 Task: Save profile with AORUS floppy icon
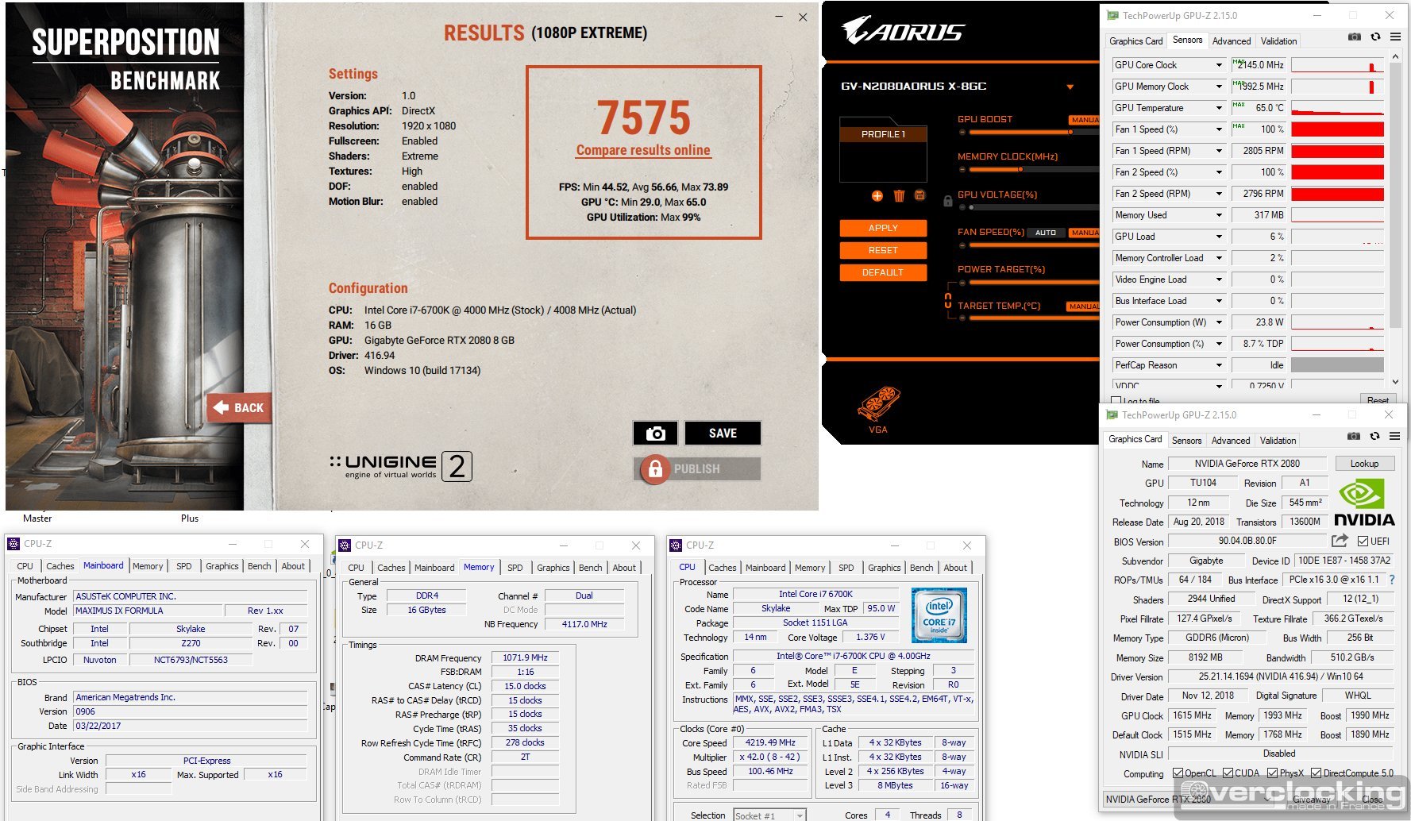[920, 195]
